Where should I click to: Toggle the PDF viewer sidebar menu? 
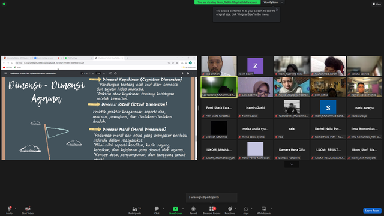tap(5, 73)
